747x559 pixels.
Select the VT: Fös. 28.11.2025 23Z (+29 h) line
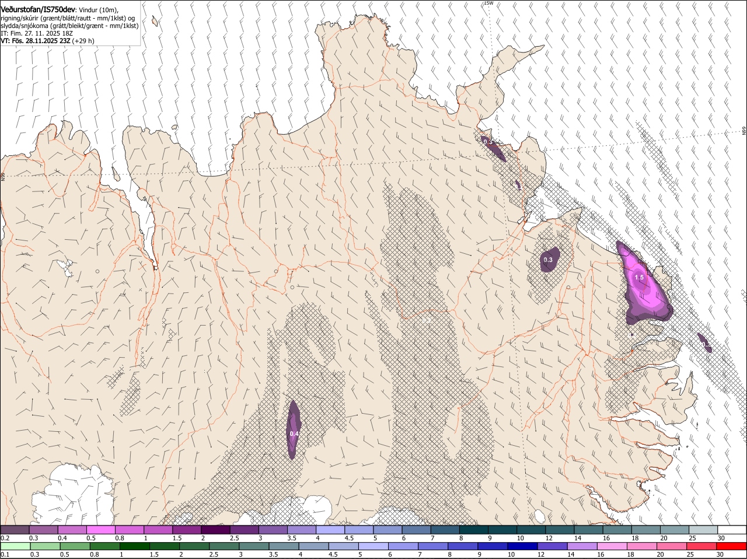coord(47,41)
